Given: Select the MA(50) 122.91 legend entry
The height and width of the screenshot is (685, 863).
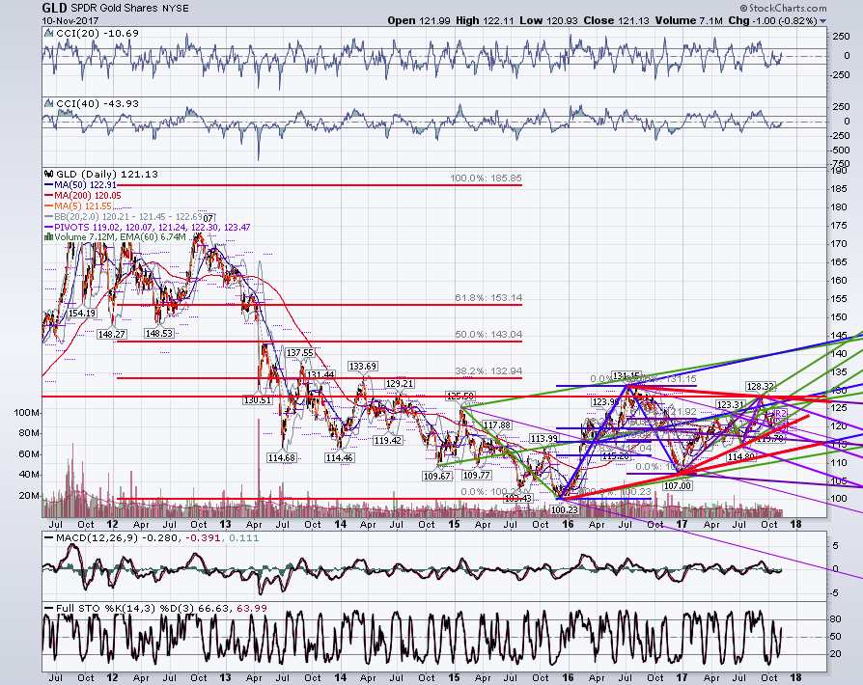Looking at the screenshot, I should (x=80, y=185).
